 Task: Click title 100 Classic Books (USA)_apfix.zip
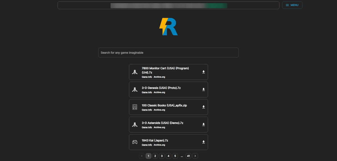(x=164, y=105)
